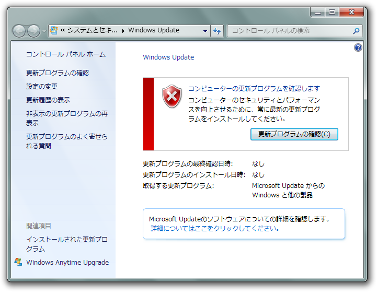Image resolution: width=377 pixels, height=295 pixels.
Task: Open インストールされた更新プログラム link
Action: point(67,244)
